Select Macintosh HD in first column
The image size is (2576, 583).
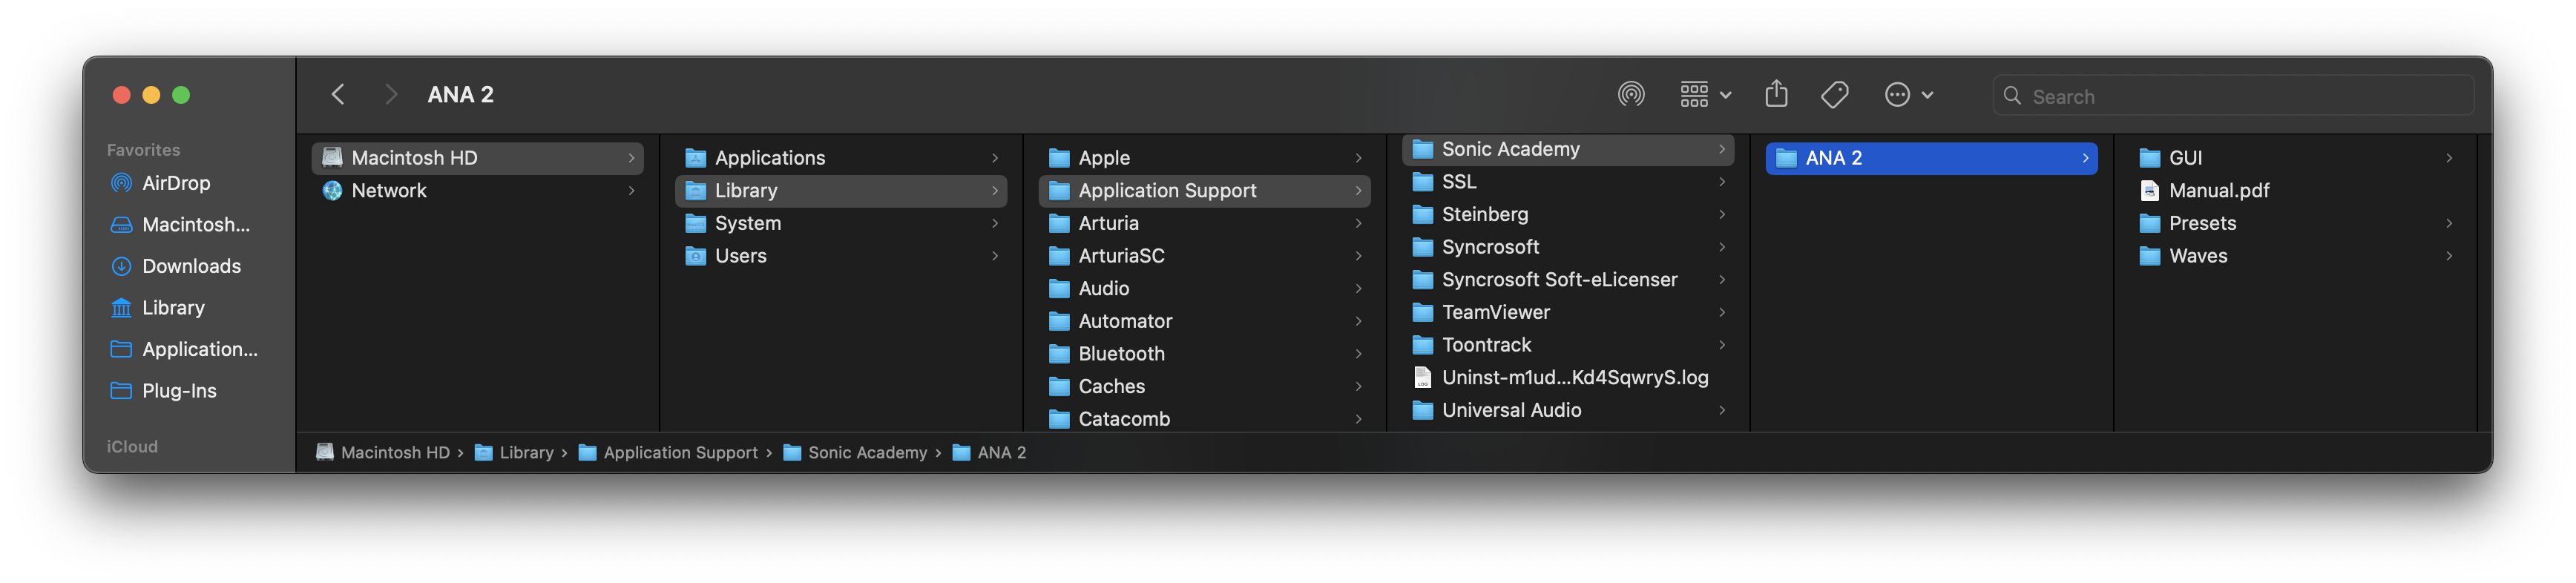(x=477, y=158)
